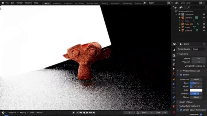
Task: Click the Bloom Color swatch
Action: click(196, 90)
